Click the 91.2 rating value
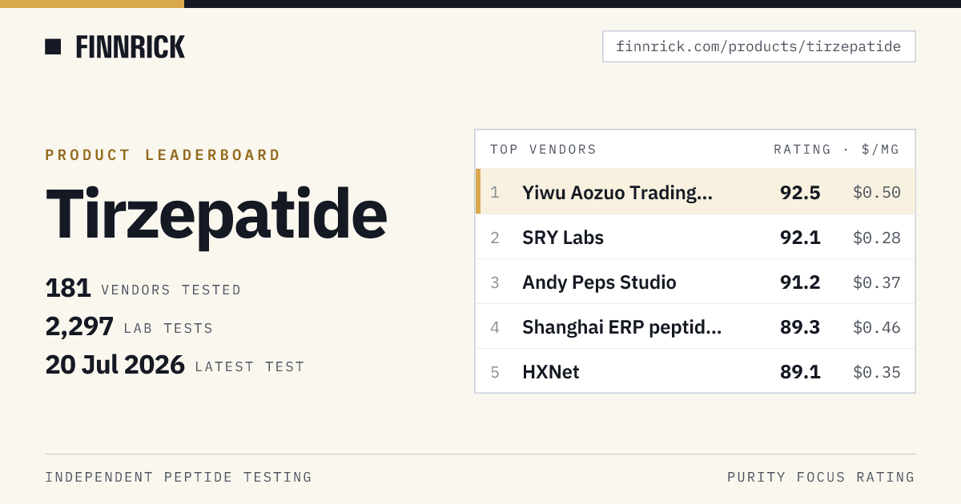Screen dimensions: 961x504 800,282
